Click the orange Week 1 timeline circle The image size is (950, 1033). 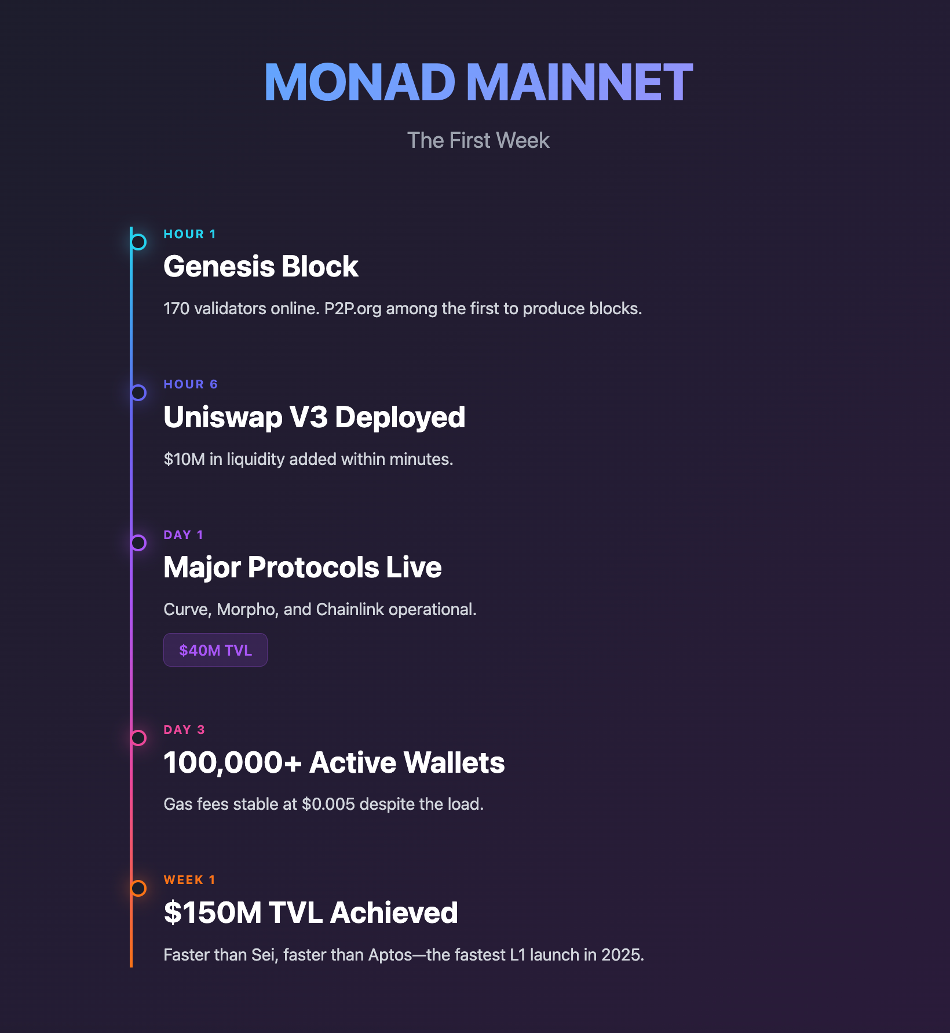(x=138, y=888)
